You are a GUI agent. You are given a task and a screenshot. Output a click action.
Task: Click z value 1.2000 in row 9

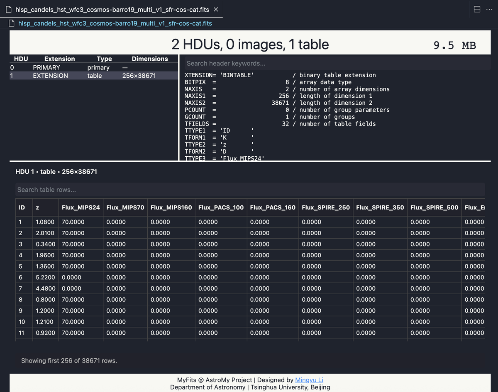[46, 311]
